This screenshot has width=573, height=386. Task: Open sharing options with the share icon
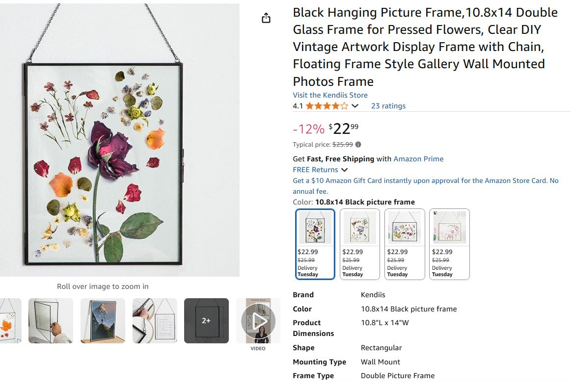point(266,18)
